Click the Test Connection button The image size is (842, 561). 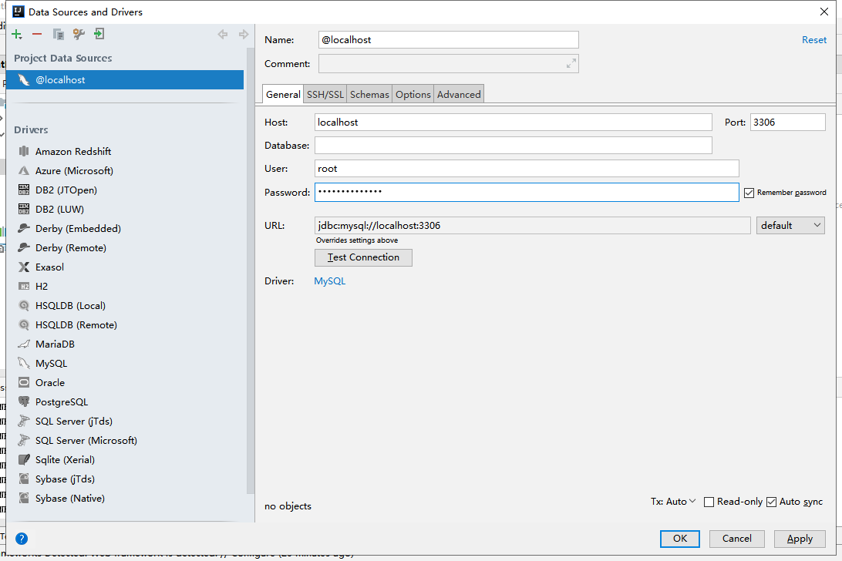(363, 257)
